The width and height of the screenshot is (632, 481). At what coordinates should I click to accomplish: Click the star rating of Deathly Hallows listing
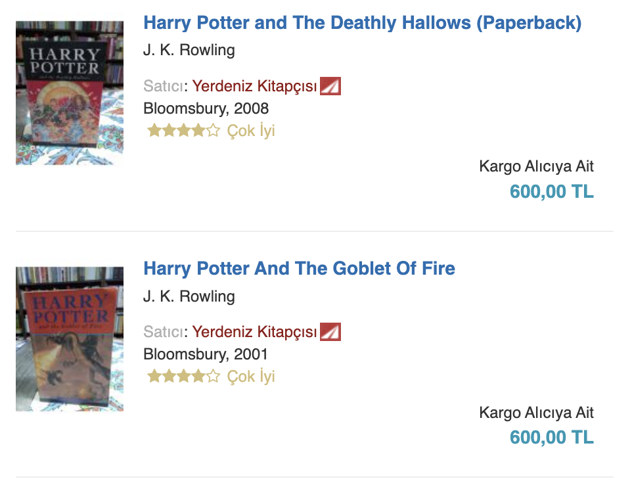183,131
